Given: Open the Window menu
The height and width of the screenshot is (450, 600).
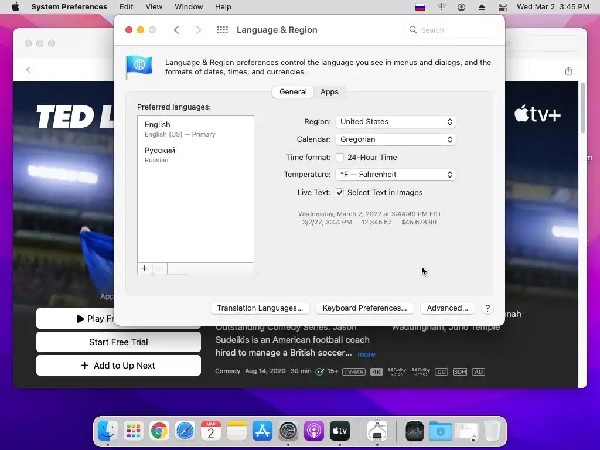Looking at the screenshot, I should [x=189, y=7].
